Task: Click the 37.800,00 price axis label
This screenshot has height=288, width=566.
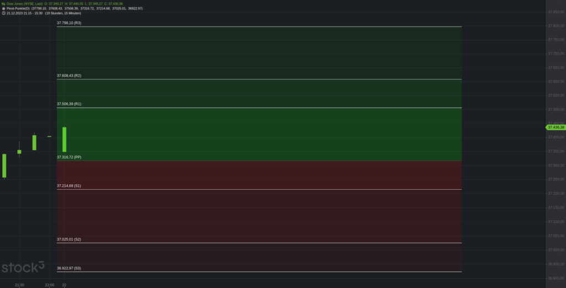Action: (555, 26)
